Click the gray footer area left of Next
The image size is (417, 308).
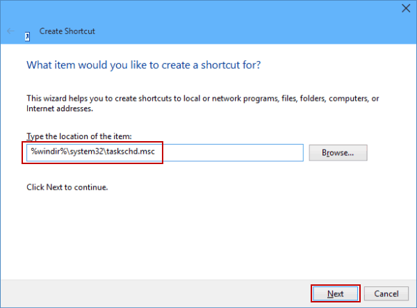click(153, 293)
